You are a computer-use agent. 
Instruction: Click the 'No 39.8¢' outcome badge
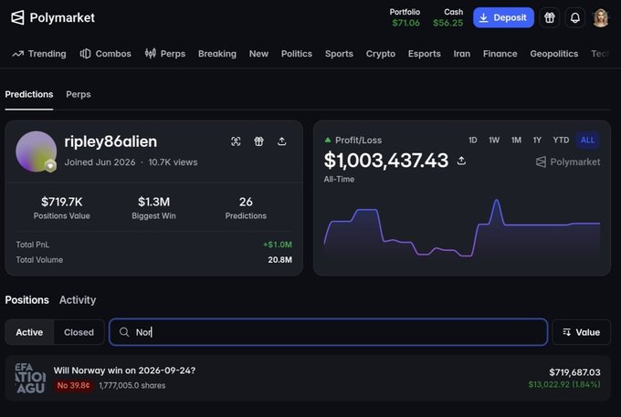(74, 385)
